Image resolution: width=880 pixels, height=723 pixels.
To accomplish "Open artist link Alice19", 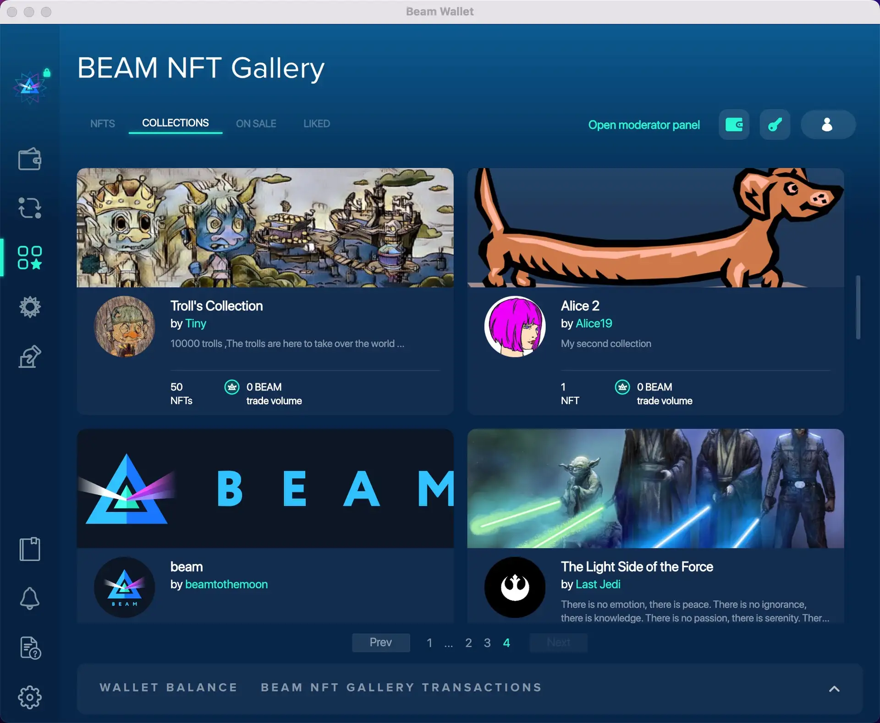I will pos(594,323).
